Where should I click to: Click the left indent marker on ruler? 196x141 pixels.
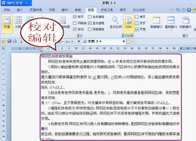coord(41,50)
